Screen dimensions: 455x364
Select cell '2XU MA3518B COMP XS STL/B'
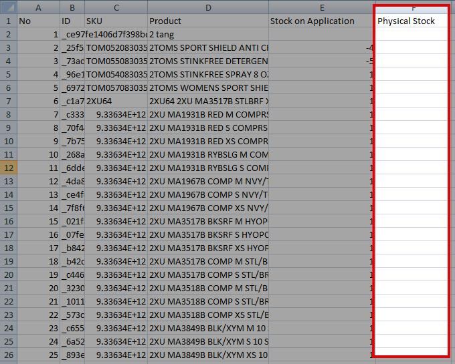pos(208,315)
